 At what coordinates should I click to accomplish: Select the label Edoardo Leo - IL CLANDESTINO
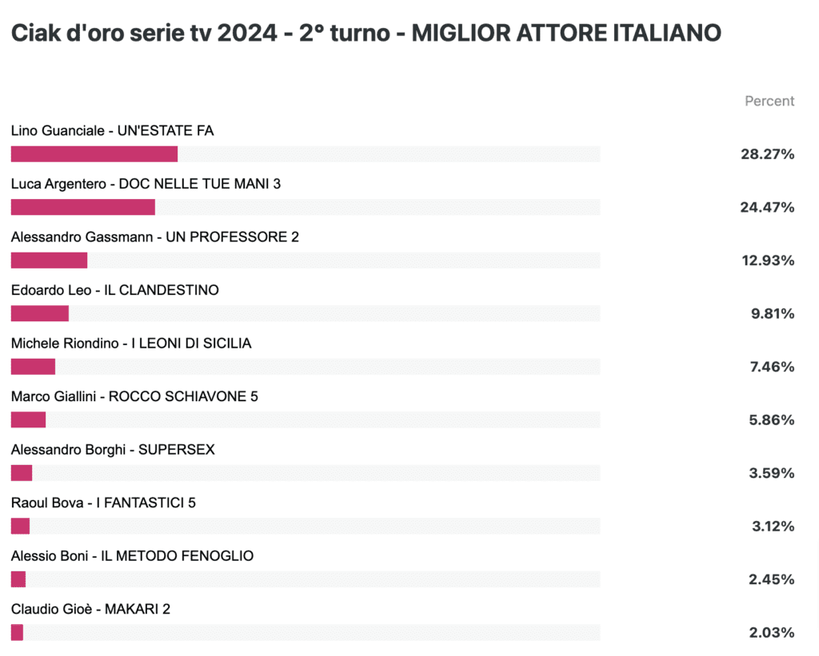tap(115, 290)
